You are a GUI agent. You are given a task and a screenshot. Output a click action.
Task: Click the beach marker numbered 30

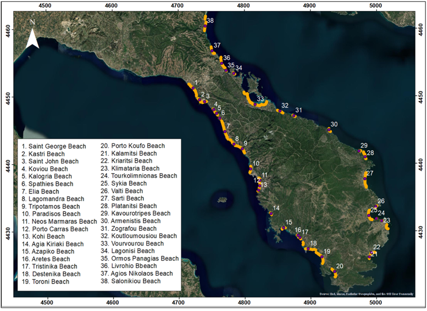329,130
